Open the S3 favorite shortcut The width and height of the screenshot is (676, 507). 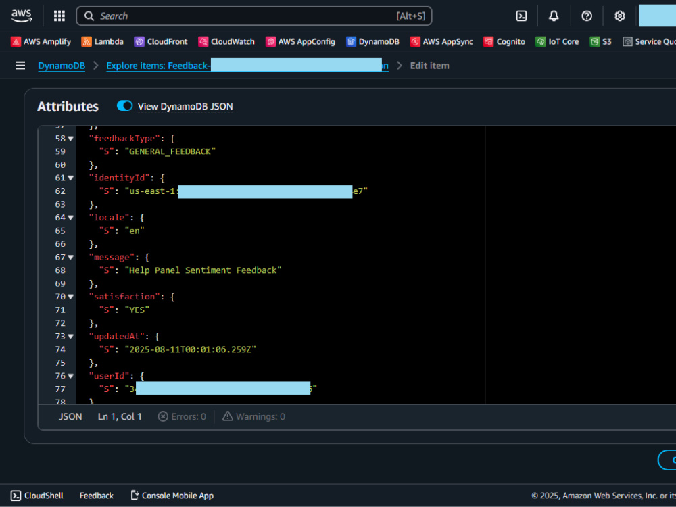(x=600, y=41)
